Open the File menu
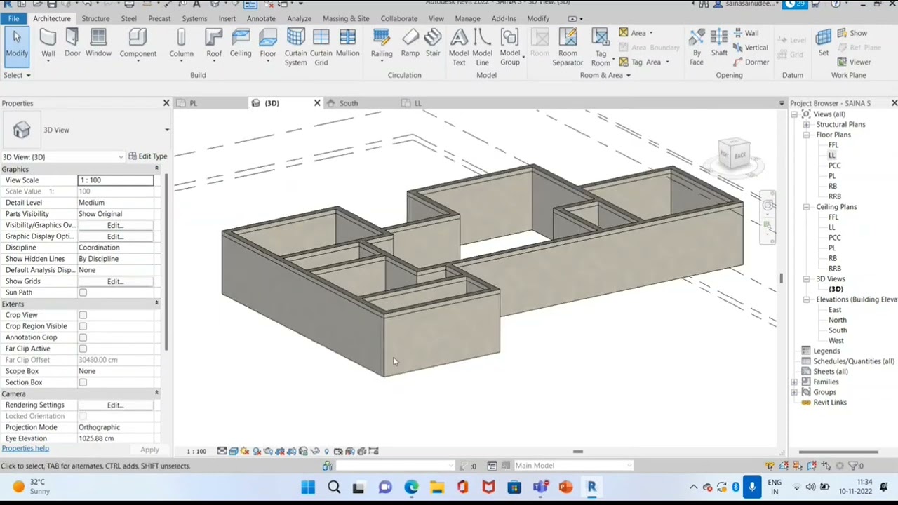This screenshot has width=898, height=505. click(x=13, y=18)
